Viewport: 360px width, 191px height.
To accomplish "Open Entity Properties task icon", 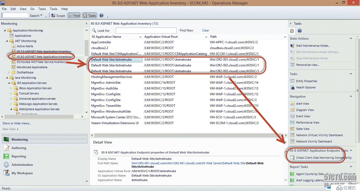I will [292, 81].
